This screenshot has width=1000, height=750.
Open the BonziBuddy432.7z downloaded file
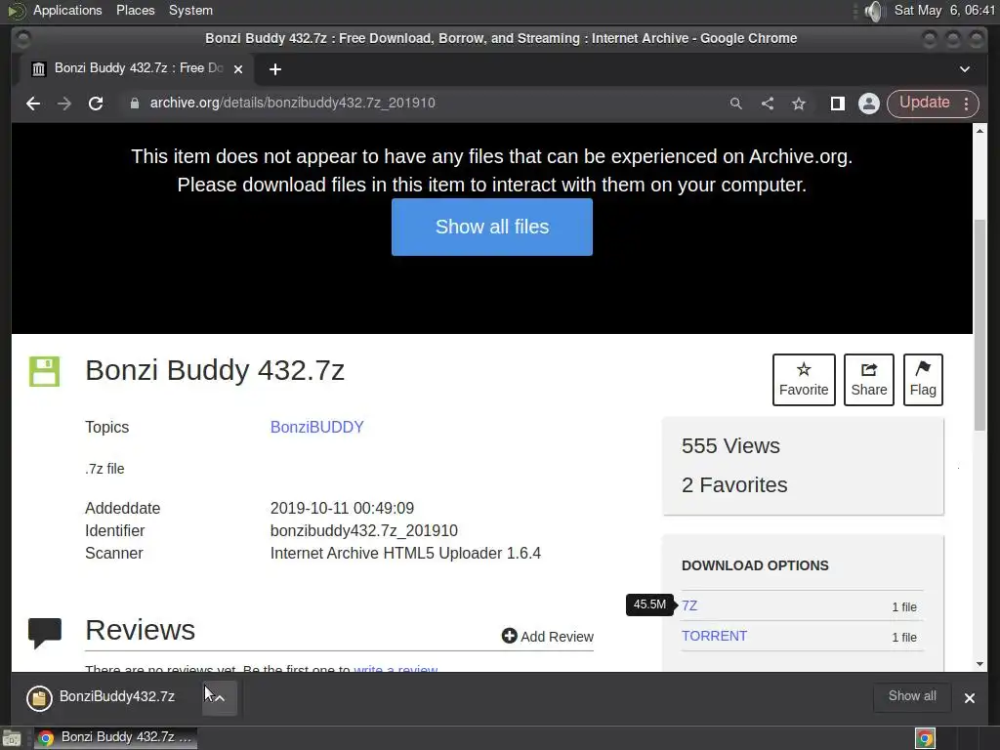click(108, 697)
